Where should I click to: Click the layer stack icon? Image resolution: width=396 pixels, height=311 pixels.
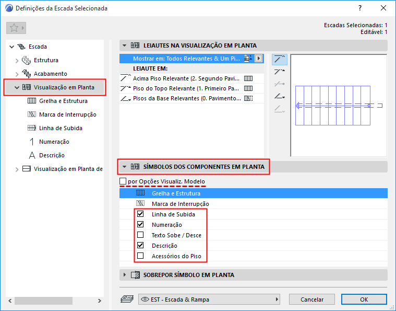point(127,300)
